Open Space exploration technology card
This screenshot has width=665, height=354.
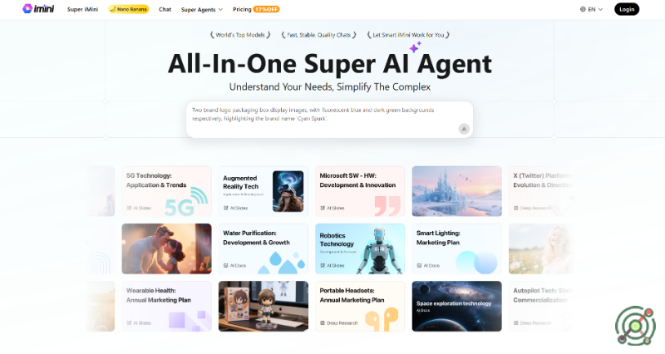(456, 306)
